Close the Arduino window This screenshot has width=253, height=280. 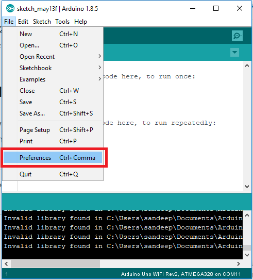(240, 8)
